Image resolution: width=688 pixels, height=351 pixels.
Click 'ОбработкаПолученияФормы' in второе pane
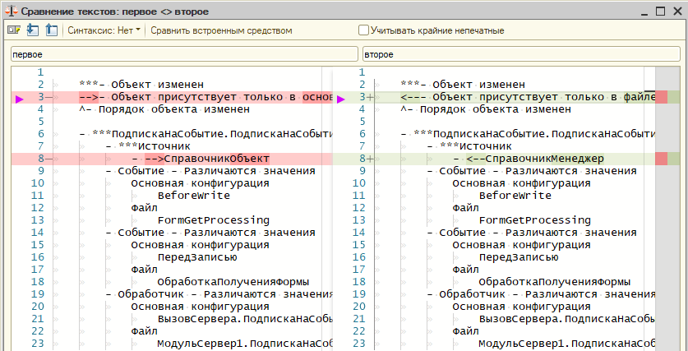coord(555,281)
